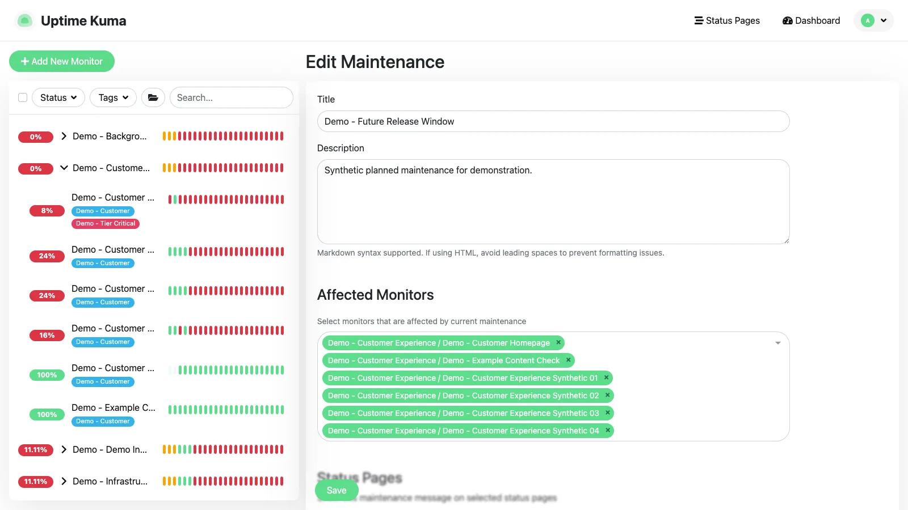Click the heartbeat bar of Demo - Example C...
Viewport: 908px width, 510px height.
[x=226, y=409]
